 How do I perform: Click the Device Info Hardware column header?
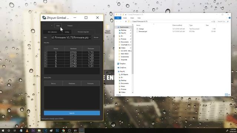72,83
